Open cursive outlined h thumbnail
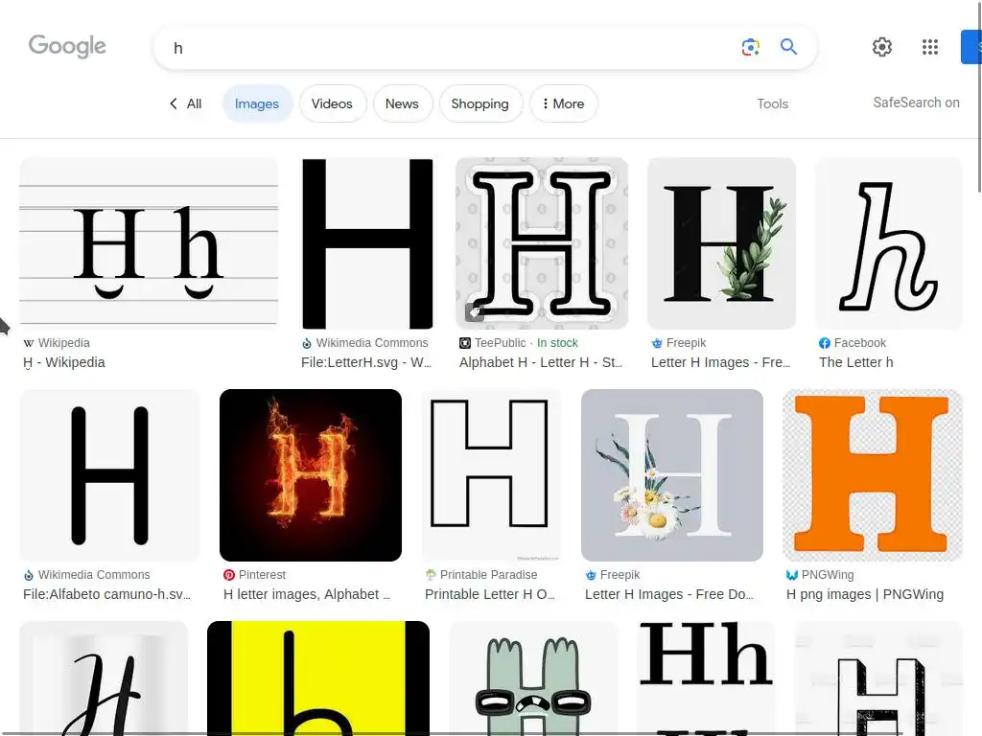The height and width of the screenshot is (736, 982). [x=889, y=242]
